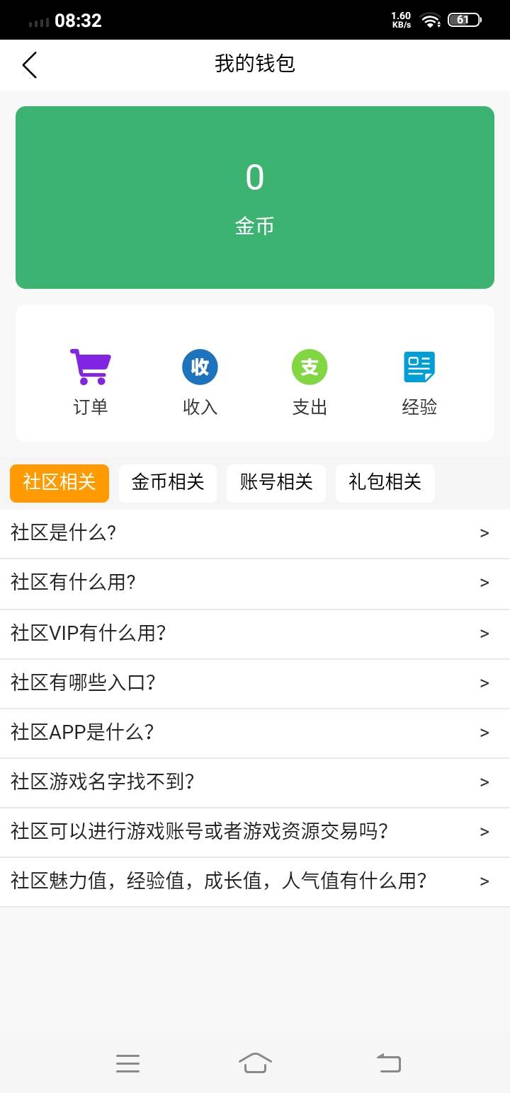Tap the Android recent apps menu icon

point(127,1063)
